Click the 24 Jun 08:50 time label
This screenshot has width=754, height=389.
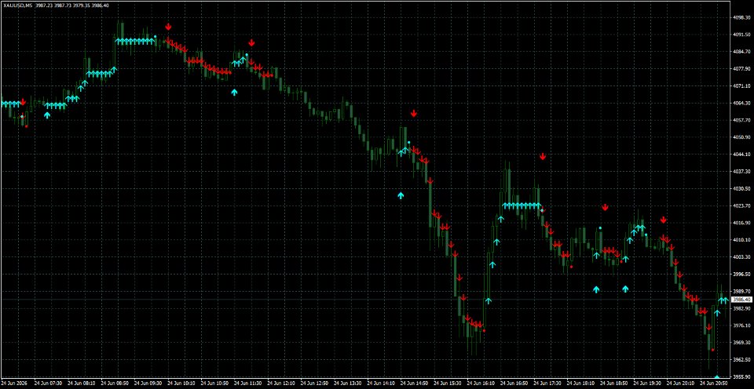coord(115,384)
